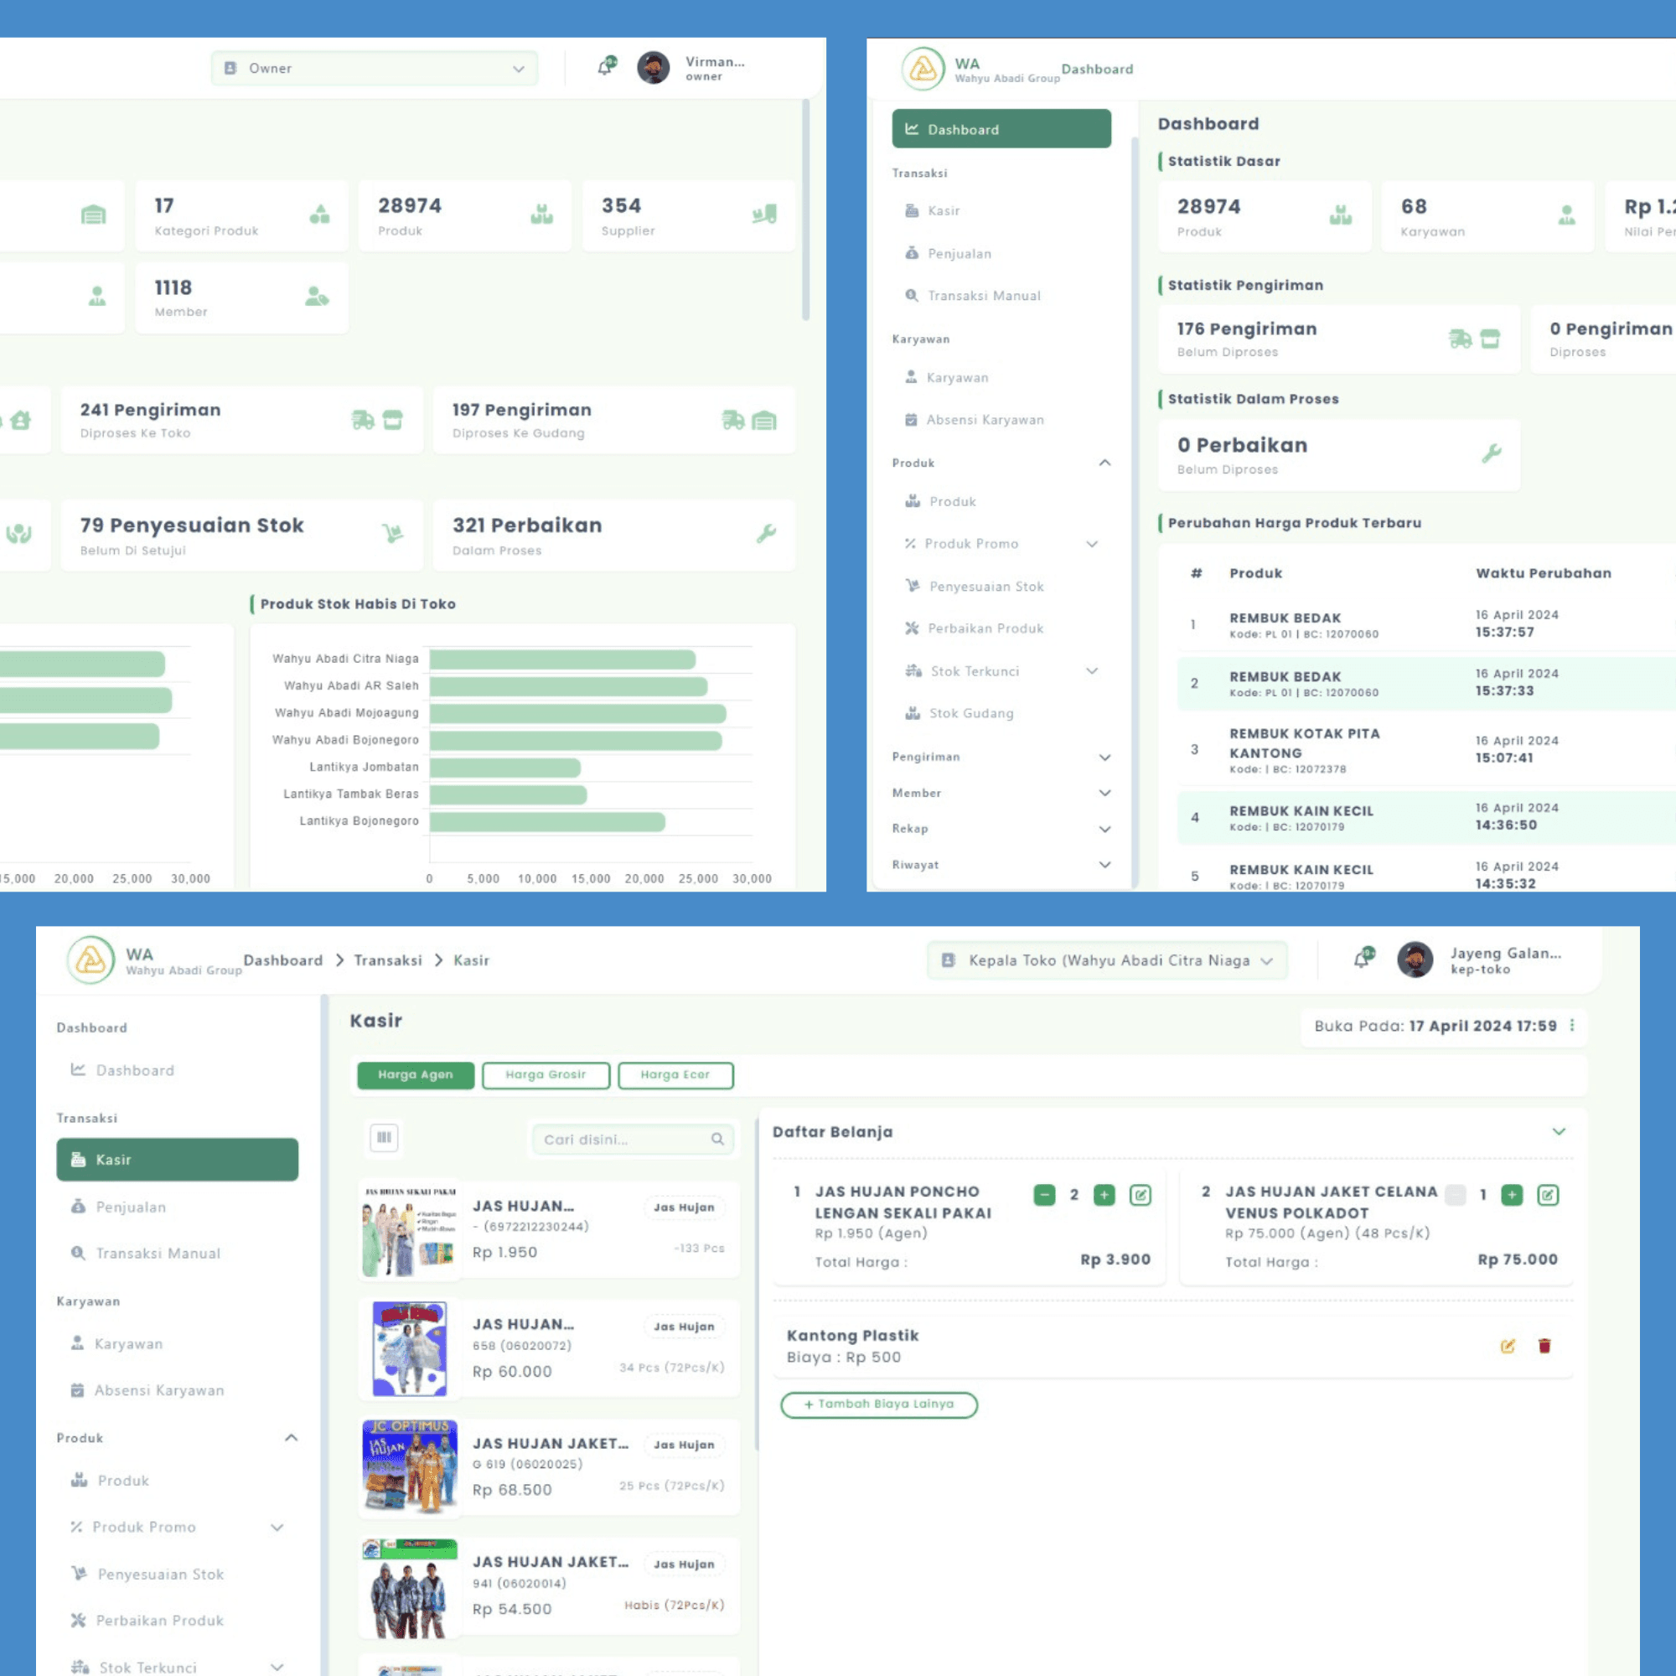Open the Kepala Toko role dropdown
The height and width of the screenshot is (1676, 1676).
click(x=1107, y=960)
